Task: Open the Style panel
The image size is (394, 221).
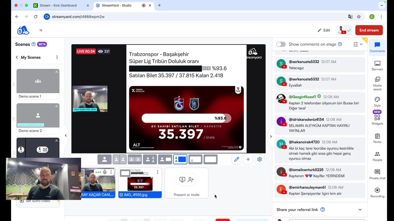Action: (377, 102)
